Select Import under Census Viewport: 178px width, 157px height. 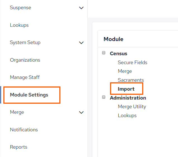tap(126, 89)
